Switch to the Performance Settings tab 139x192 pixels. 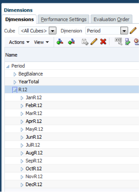coord(64,19)
